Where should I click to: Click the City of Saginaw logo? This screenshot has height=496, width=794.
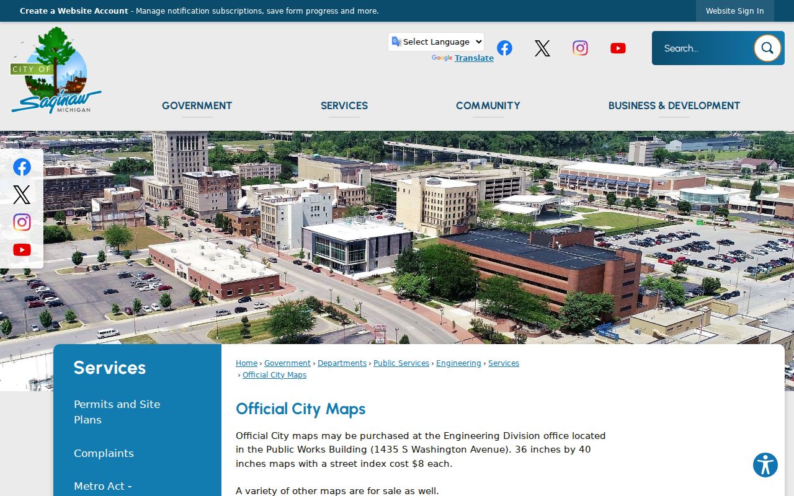point(56,70)
